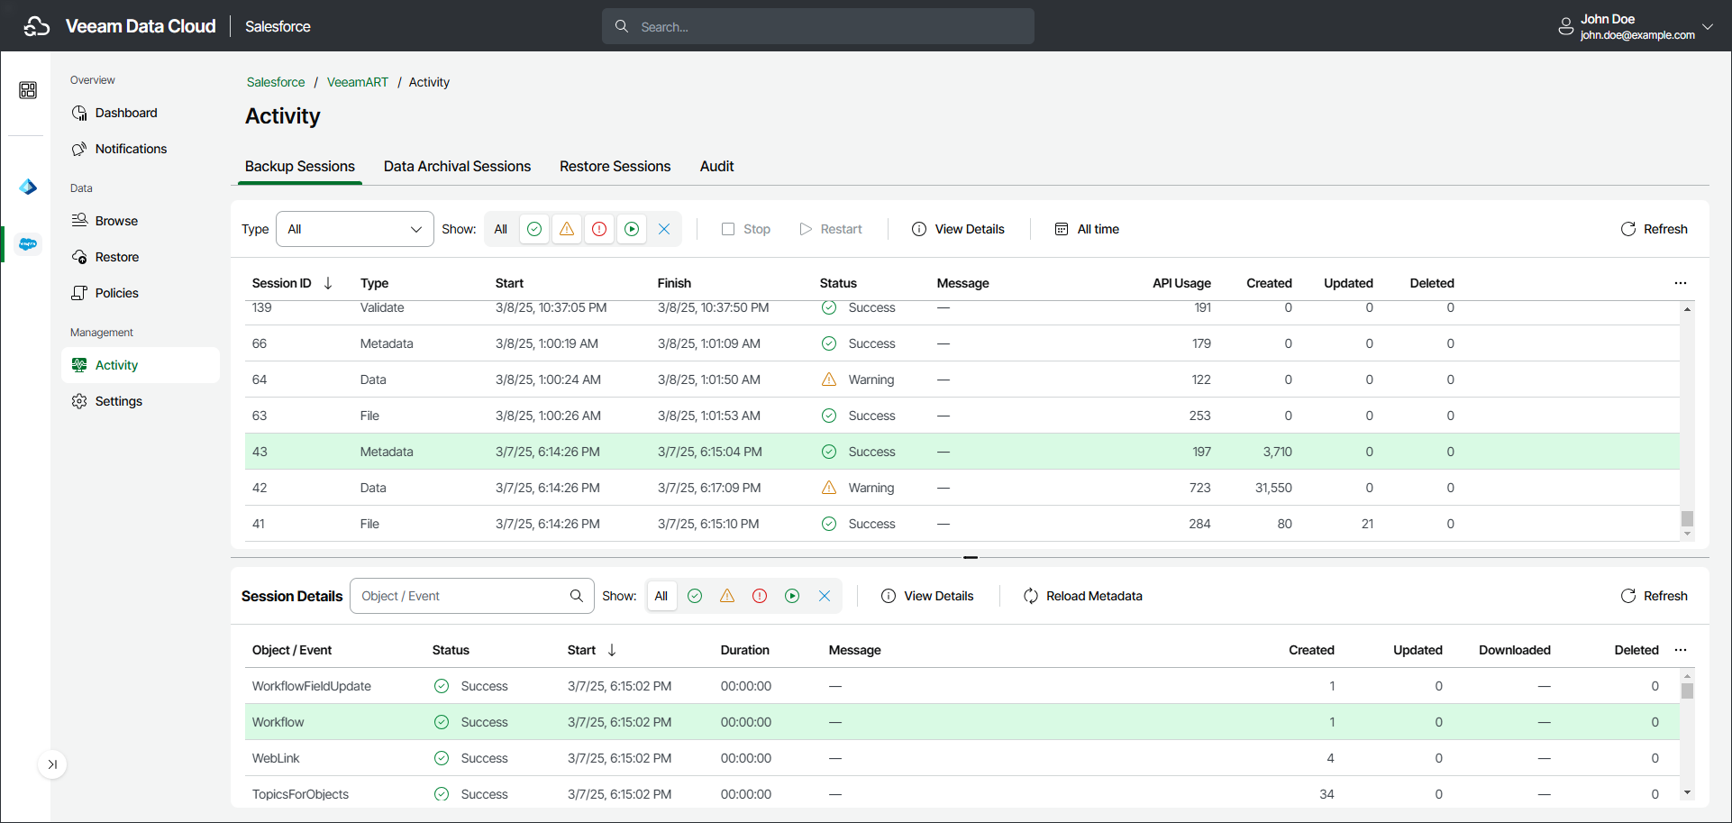The image size is (1732, 823).
Task: Filter session details by canceled icon
Action: click(x=825, y=596)
